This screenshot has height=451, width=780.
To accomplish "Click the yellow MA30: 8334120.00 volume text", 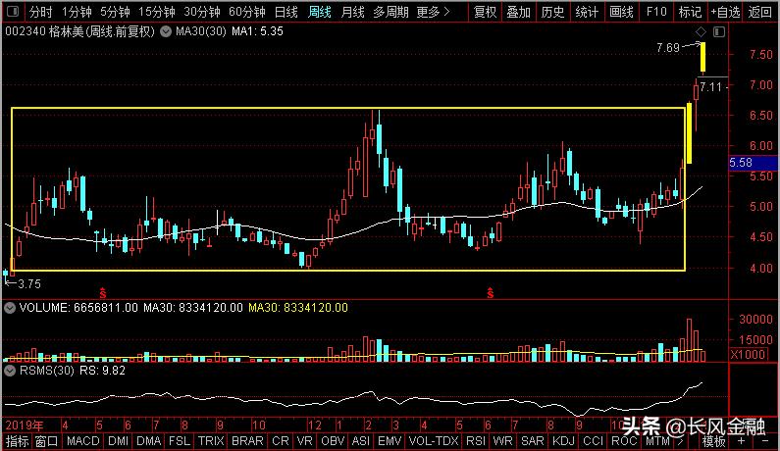I will point(298,308).
